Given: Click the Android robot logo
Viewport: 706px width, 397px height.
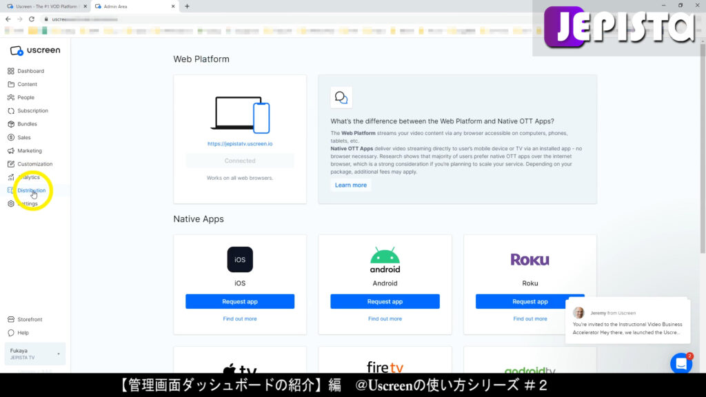Looking at the screenshot, I should point(385,260).
